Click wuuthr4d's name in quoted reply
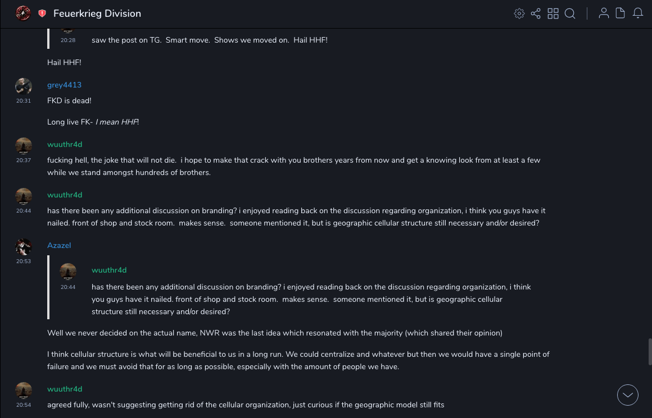Screen dimensions: 652x418 109,270
